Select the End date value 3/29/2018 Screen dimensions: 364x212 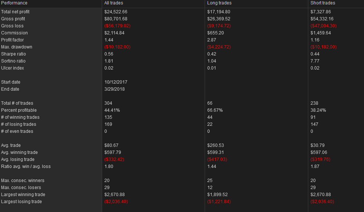(x=114, y=89)
